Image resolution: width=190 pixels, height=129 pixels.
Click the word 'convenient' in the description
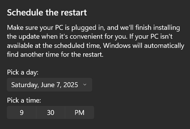pyautogui.click(x=86, y=37)
